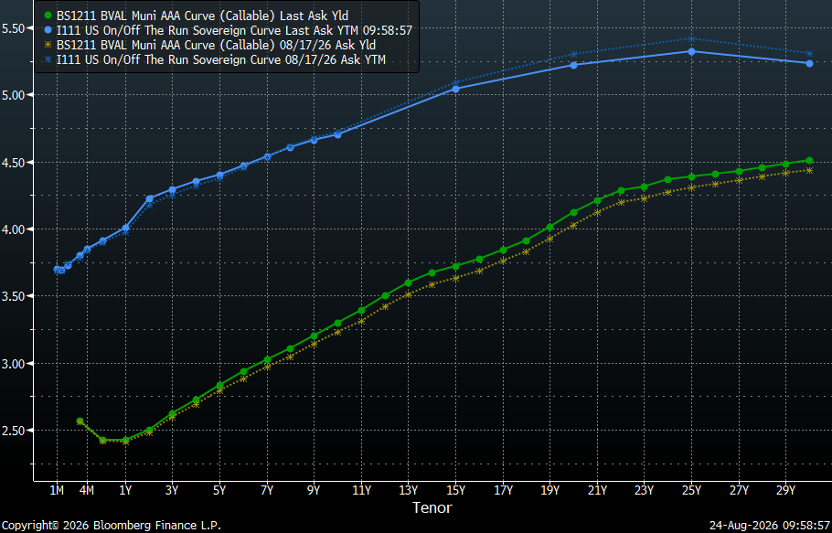The image size is (832, 533).
Task: Click the 5Y tenor label
Action: [x=219, y=491]
